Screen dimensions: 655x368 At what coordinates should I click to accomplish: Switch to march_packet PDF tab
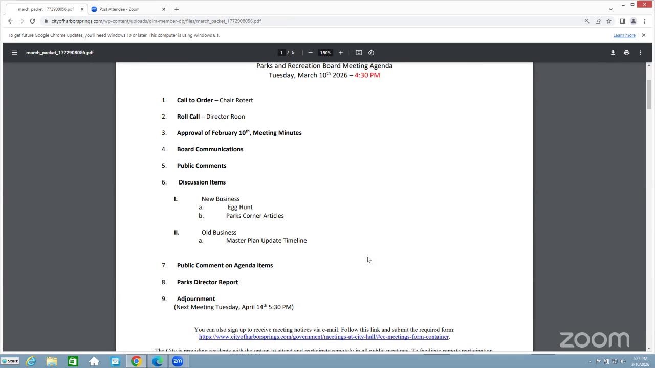pyautogui.click(x=46, y=9)
